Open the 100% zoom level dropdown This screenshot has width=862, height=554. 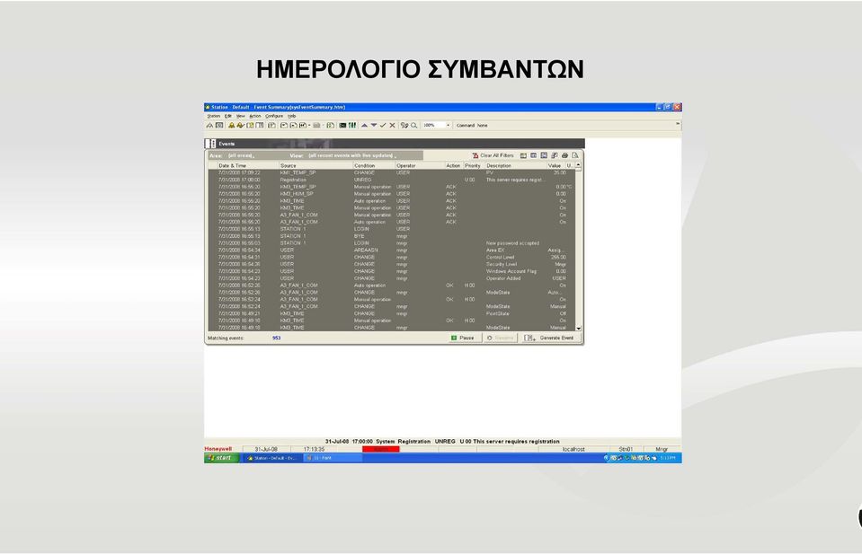[448, 125]
